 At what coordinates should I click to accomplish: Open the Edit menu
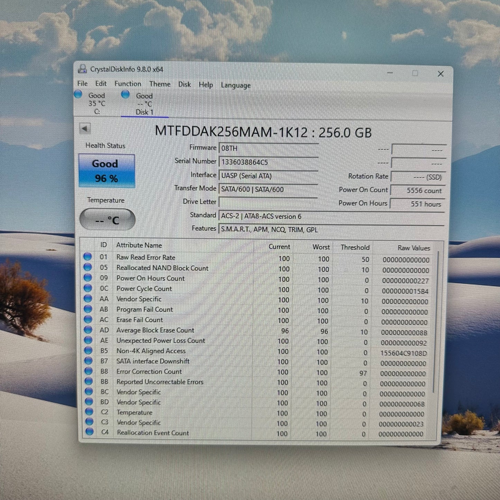click(101, 83)
